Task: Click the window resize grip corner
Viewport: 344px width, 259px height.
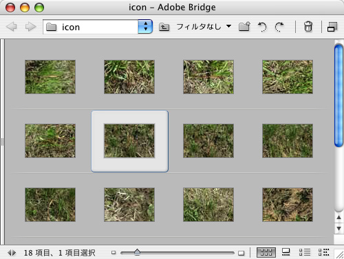Action: pos(340,254)
